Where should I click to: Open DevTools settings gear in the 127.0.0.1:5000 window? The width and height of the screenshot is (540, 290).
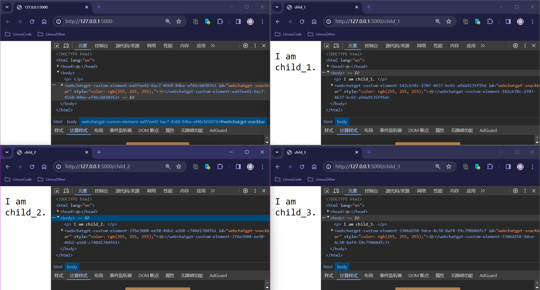(246, 46)
